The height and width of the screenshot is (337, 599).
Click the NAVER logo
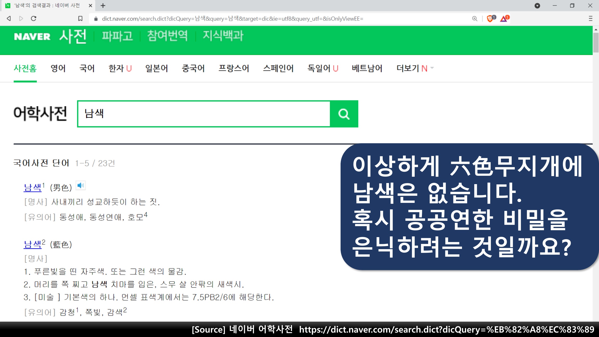(32, 36)
